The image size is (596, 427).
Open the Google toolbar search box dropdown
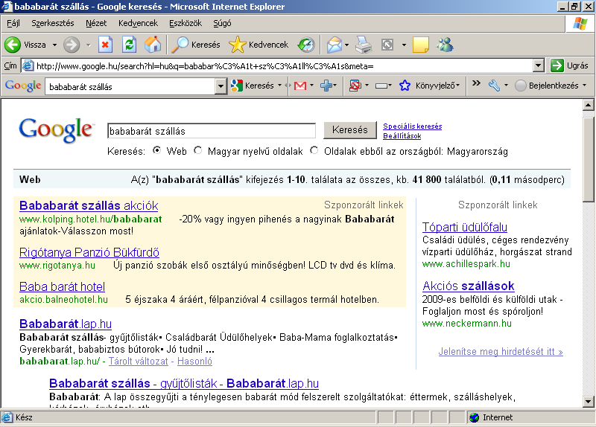click(221, 86)
